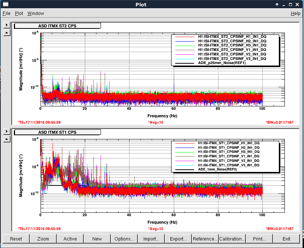The image size is (304, 248).
Task: Click the up-arrow button beside the ST1 plot
Action: [x=6, y=139]
